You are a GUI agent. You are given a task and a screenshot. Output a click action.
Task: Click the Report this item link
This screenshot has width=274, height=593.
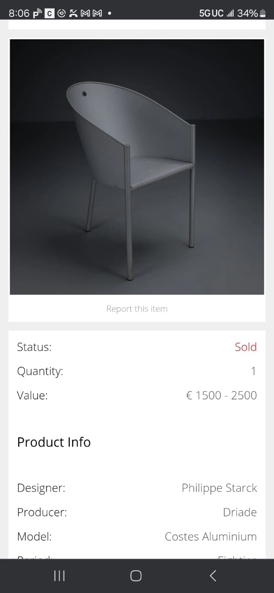pos(137,309)
